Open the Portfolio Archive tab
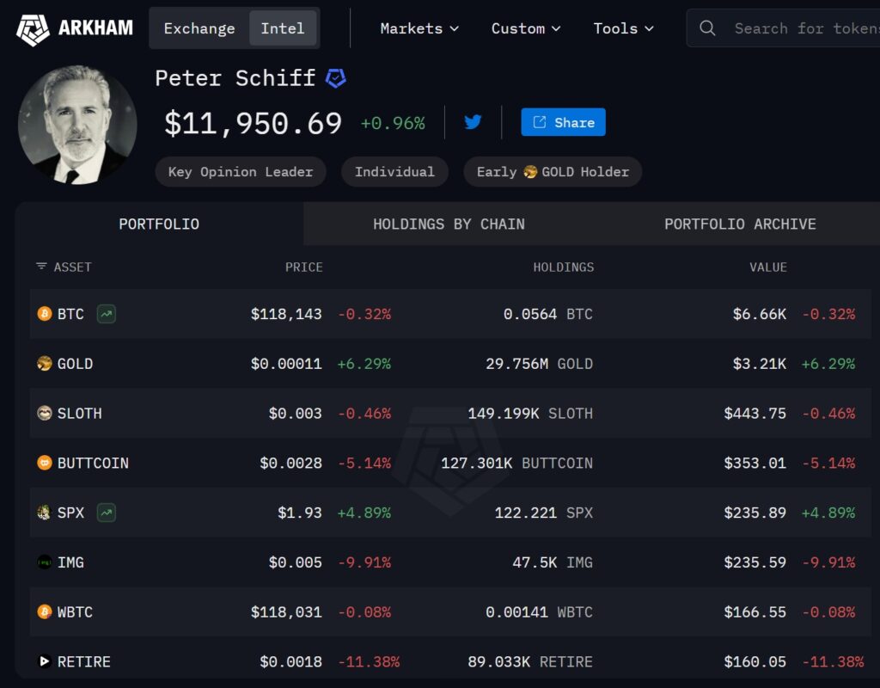Viewport: 880px width, 688px height. pyautogui.click(x=740, y=224)
